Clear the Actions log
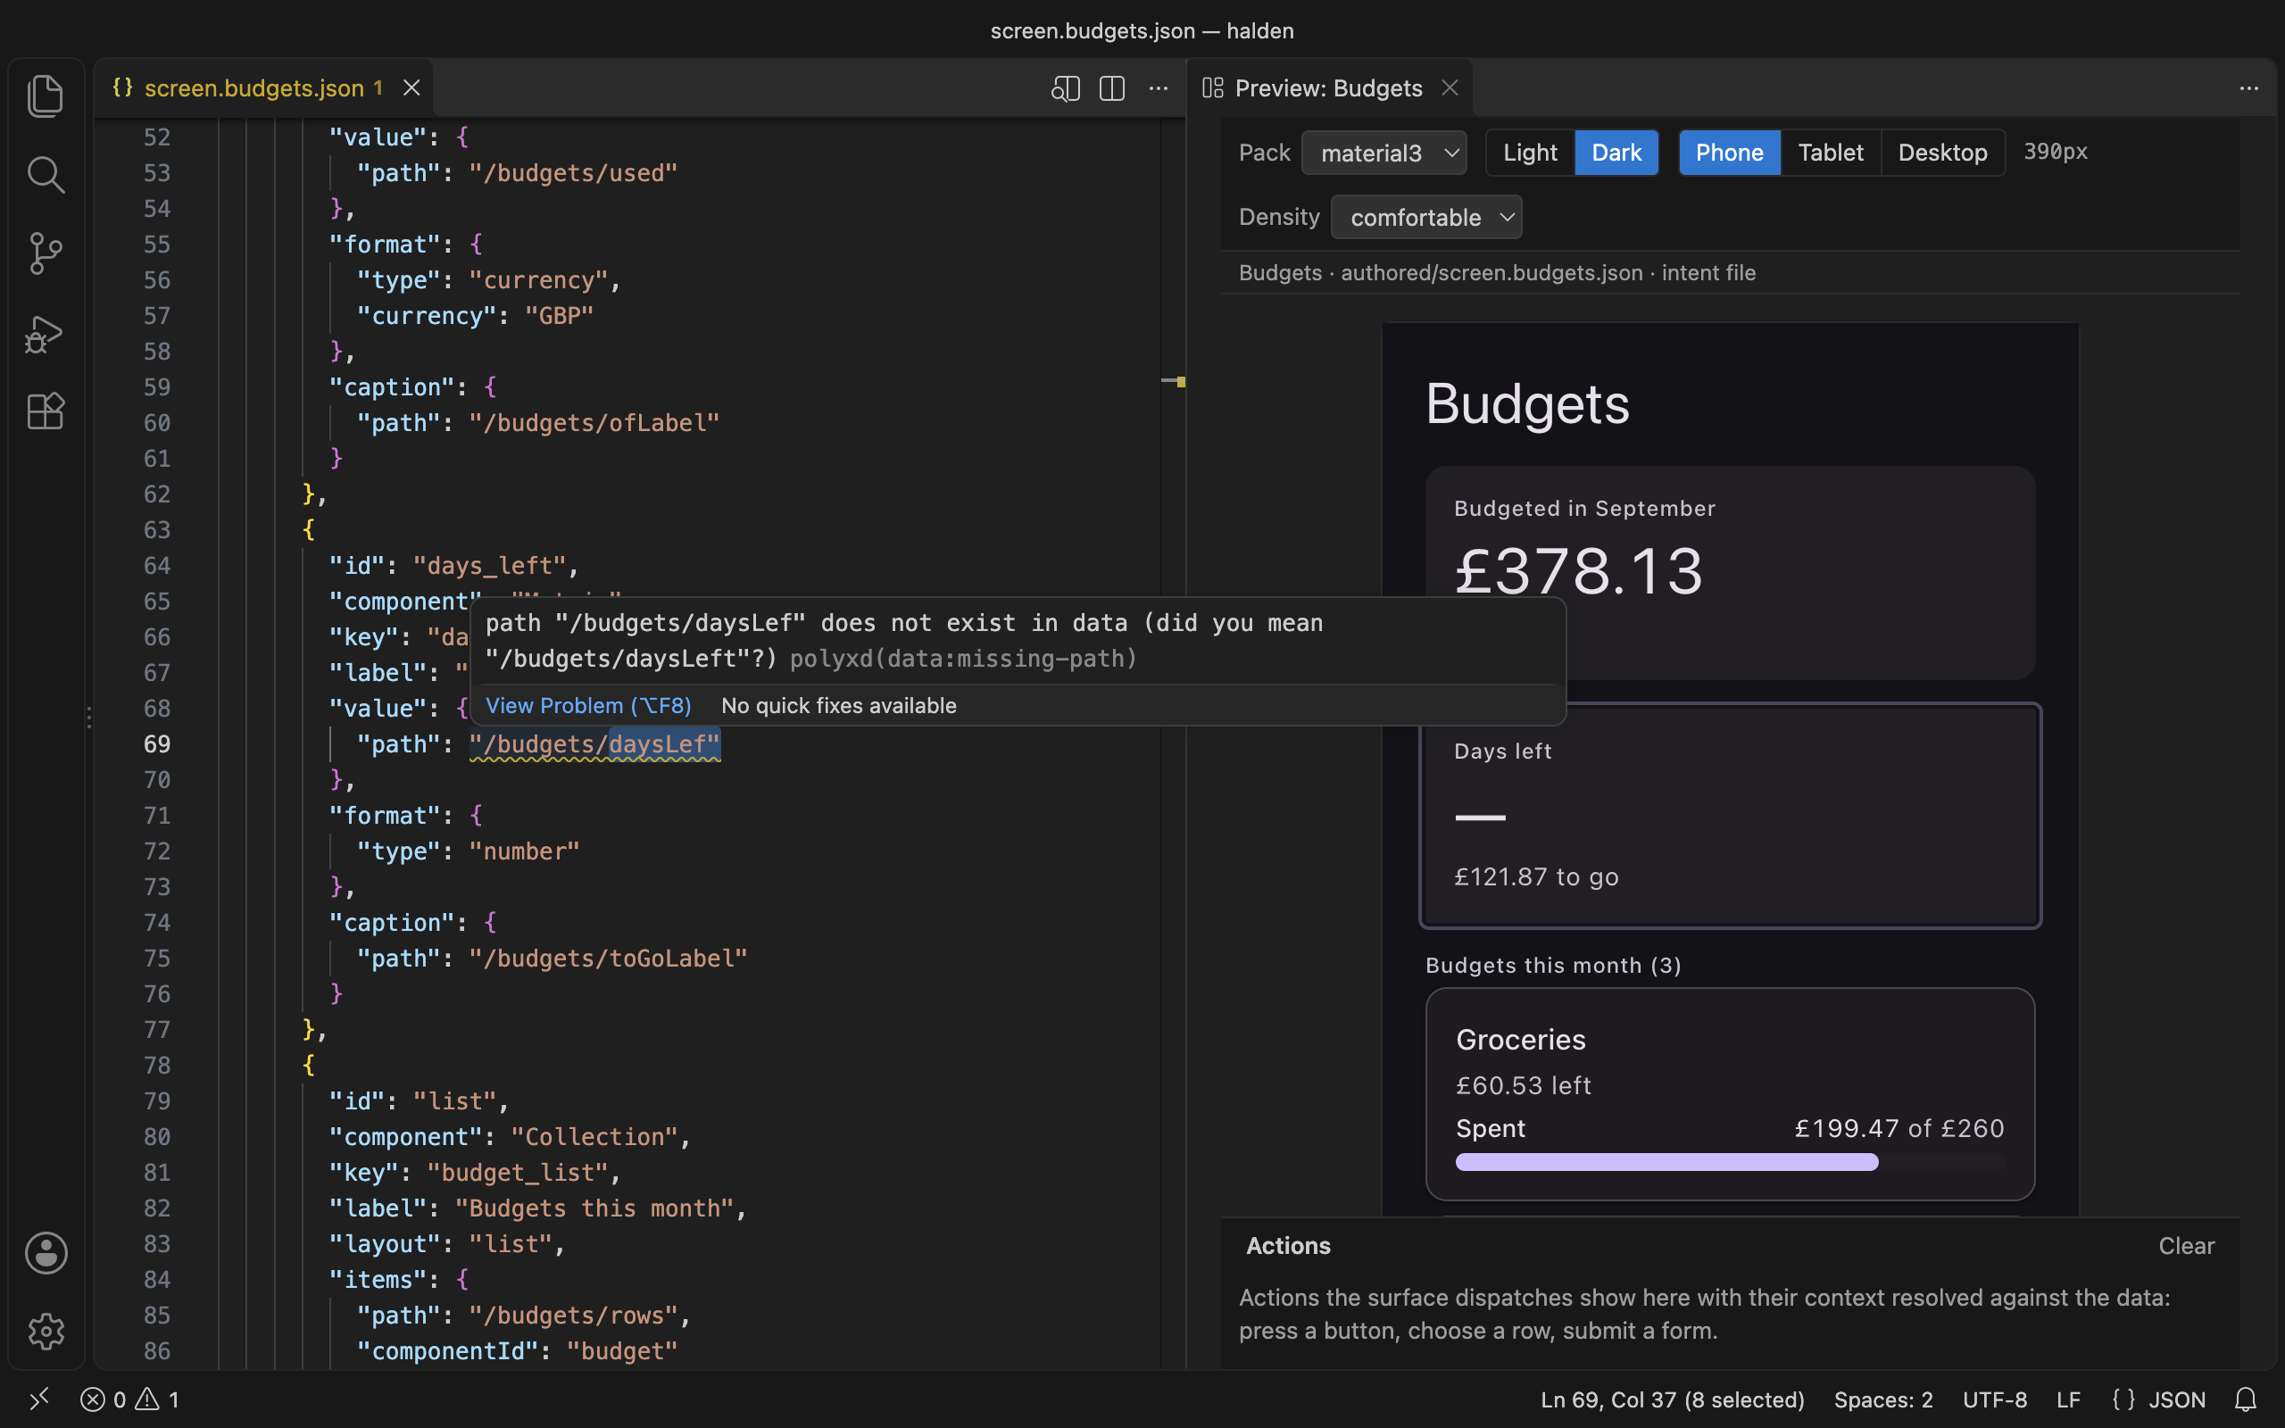This screenshot has height=1428, width=2285. point(2186,1246)
